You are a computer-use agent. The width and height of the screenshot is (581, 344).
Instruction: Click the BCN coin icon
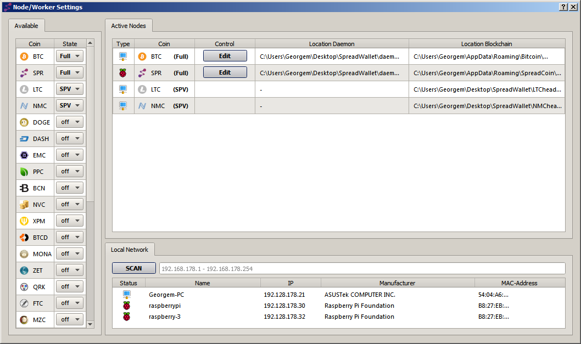click(x=24, y=188)
